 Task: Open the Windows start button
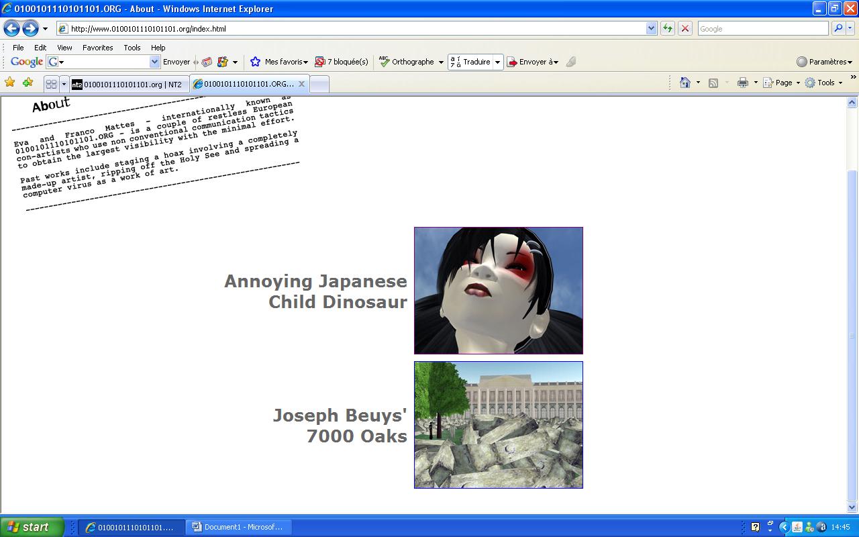click(32, 527)
